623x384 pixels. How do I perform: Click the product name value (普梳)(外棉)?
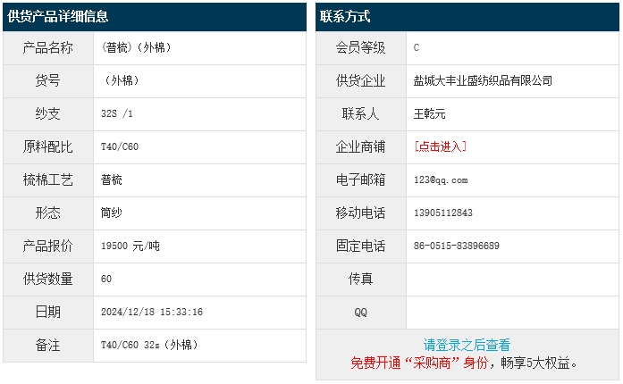click(x=138, y=47)
